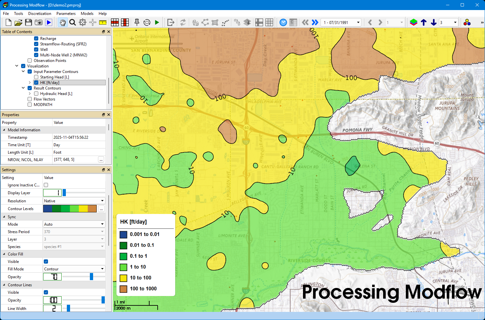Click the Line Width value field
485x320 pixels.
pyautogui.click(x=52, y=309)
